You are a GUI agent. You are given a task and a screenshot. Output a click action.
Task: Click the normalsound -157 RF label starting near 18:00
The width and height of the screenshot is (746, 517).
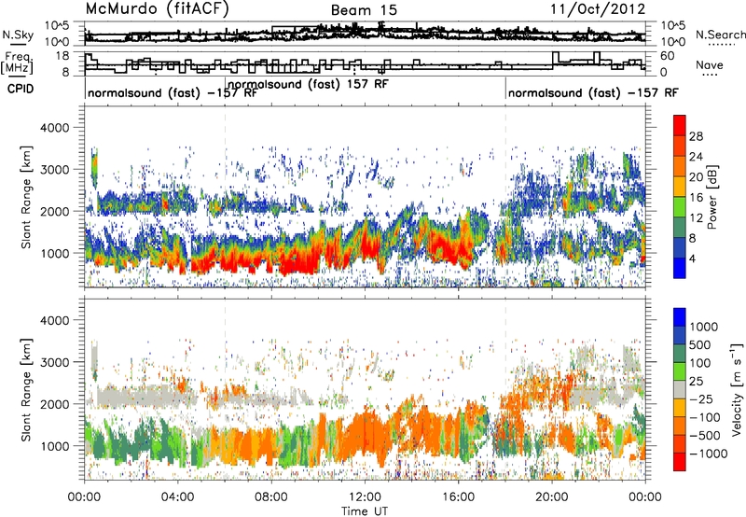(593, 92)
